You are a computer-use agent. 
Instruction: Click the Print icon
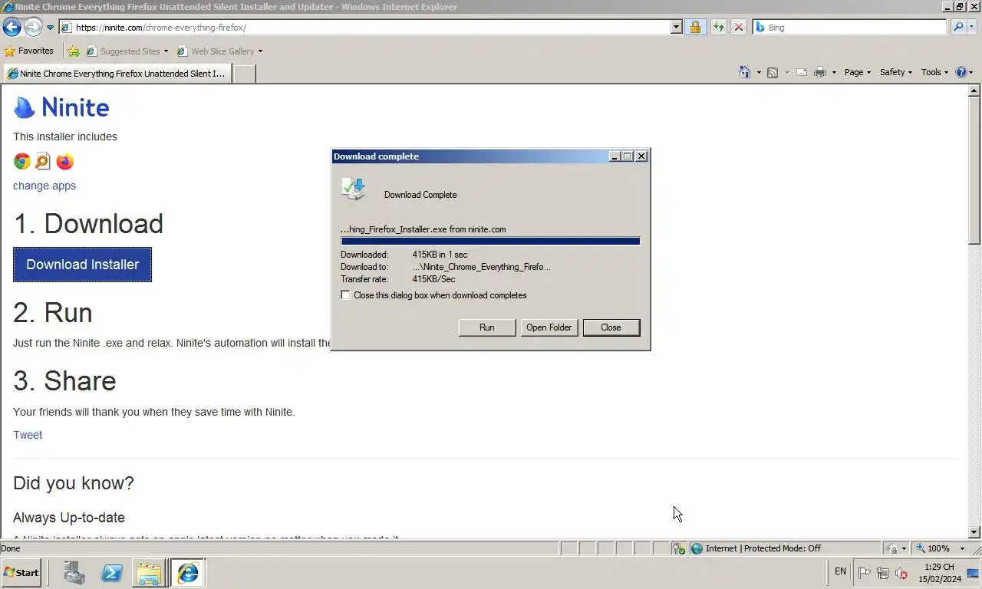pos(819,72)
